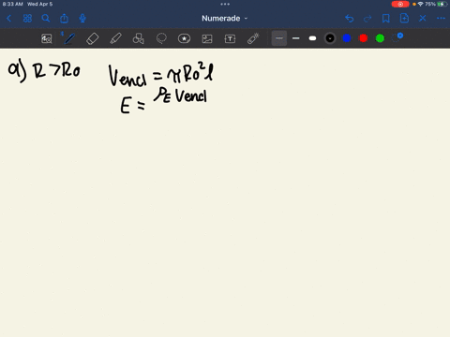Tap the microphone recording icon
This screenshot has width=450, height=337.
click(82, 19)
